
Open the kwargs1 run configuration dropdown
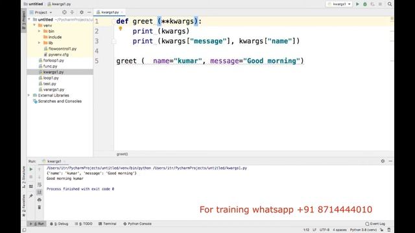click(x=339, y=4)
